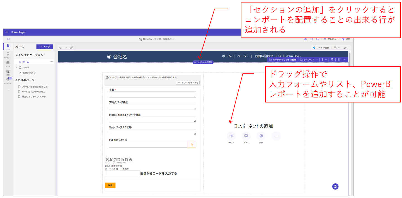
Task: Open the Security workspace with new badge
Action: click(x=8, y=80)
